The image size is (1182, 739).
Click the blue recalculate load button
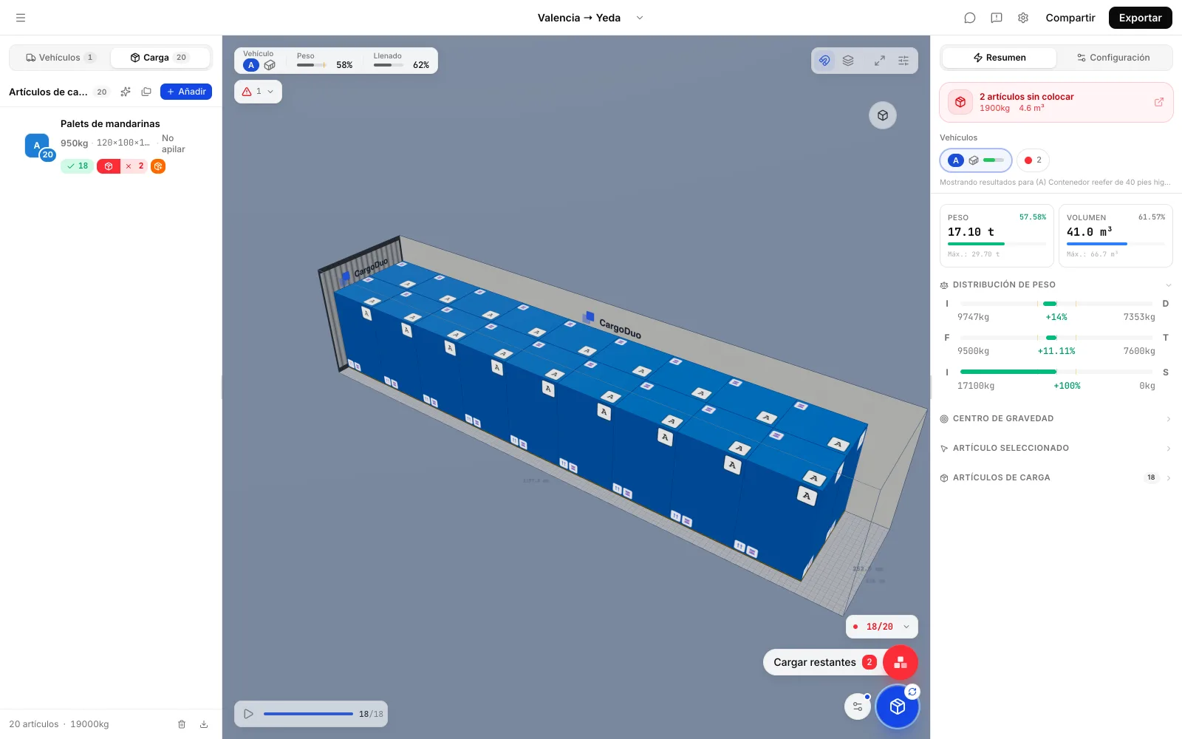click(x=898, y=706)
